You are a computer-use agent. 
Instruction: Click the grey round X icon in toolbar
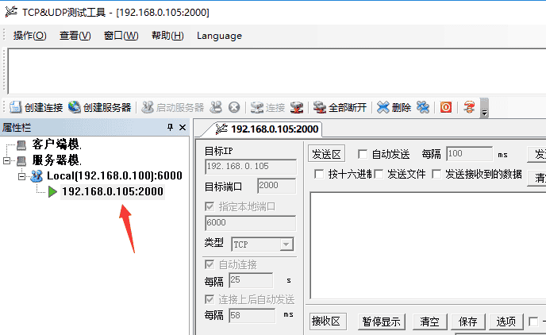click(234, 108)
